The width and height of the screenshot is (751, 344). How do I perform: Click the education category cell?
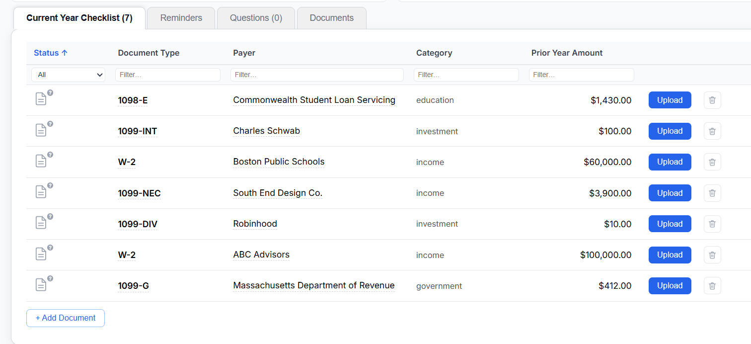[x=435, y=100]
